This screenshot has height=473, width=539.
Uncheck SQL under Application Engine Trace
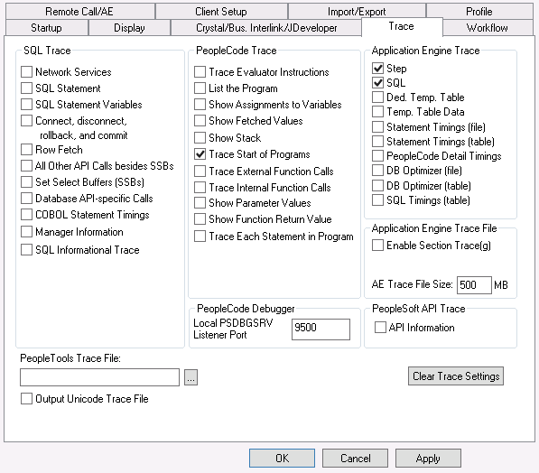(x=377, y=83)
